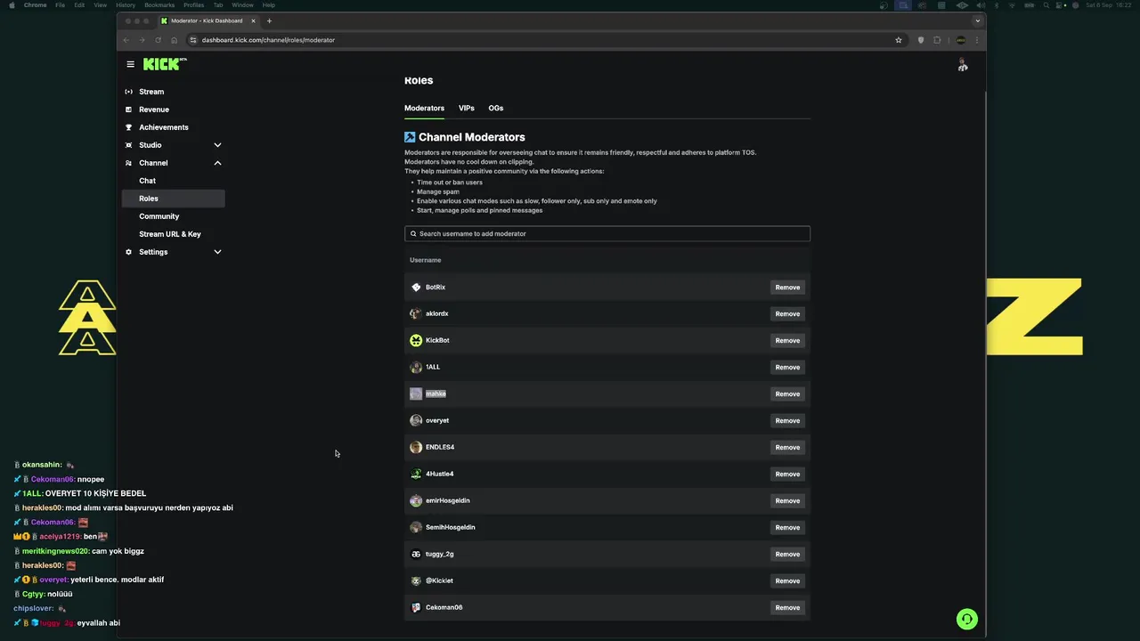Click the aklordx avatar

(416, 314)
